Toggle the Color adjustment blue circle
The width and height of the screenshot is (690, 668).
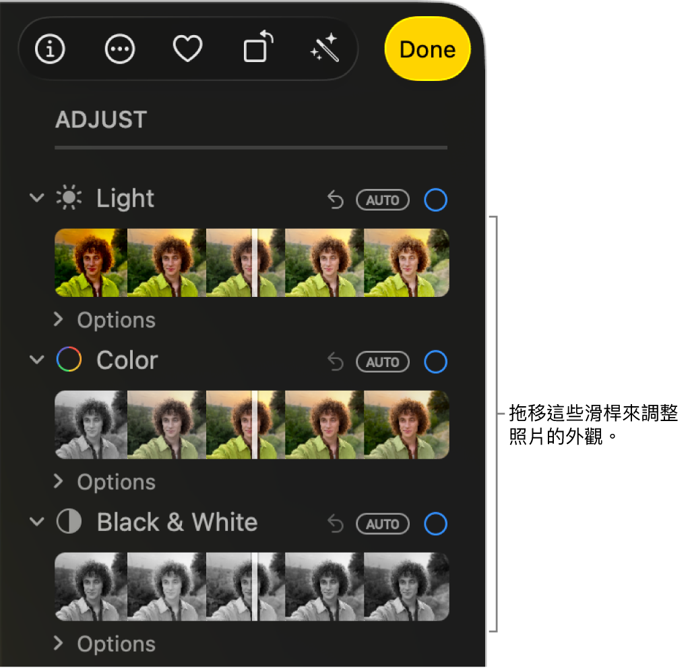(x=435, y=362)
